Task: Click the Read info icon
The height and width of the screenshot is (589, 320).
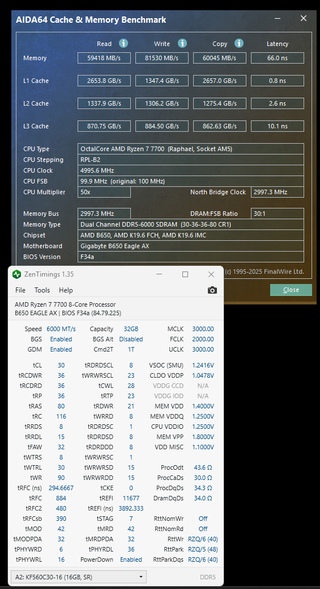Action: coord(123,43)
